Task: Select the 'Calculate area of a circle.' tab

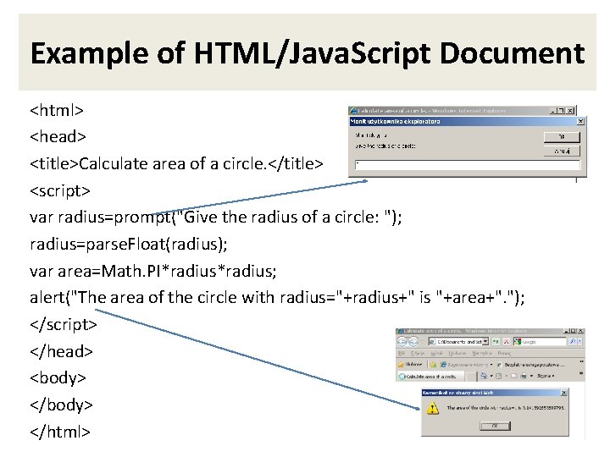Action: pyautogui.click(x=430, y=376)
